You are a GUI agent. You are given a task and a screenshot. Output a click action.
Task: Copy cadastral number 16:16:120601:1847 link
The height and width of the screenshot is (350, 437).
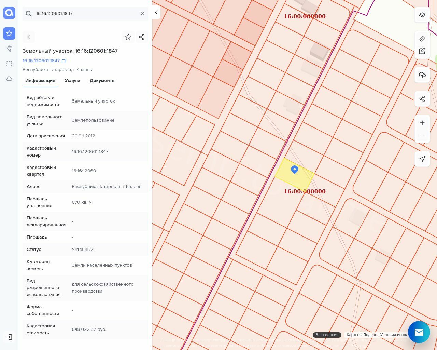[64, 61]
